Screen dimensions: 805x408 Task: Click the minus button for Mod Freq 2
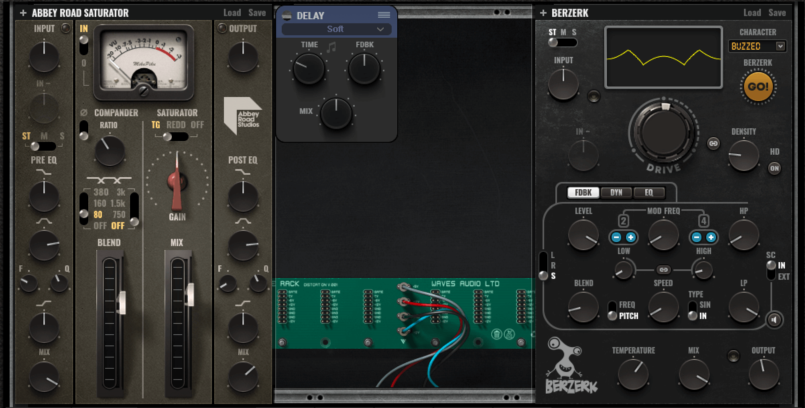pyautogui.click(x=616, y=237)
